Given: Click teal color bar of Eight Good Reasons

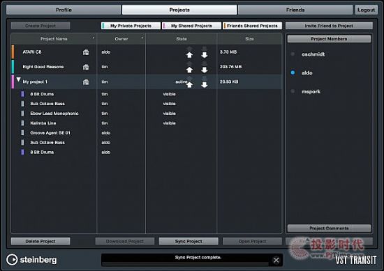Looking at the screenshot, I should coord(13,67).
